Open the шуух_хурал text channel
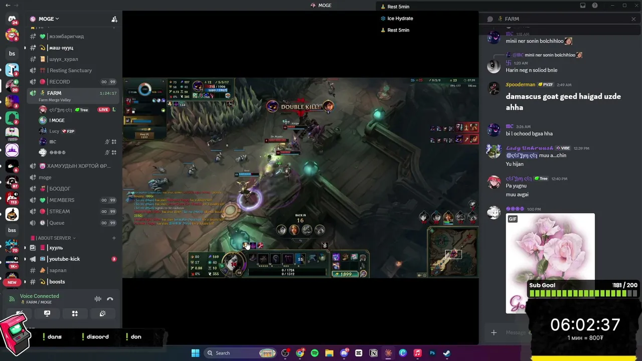The image size is (642, 361). pos(73,59)
